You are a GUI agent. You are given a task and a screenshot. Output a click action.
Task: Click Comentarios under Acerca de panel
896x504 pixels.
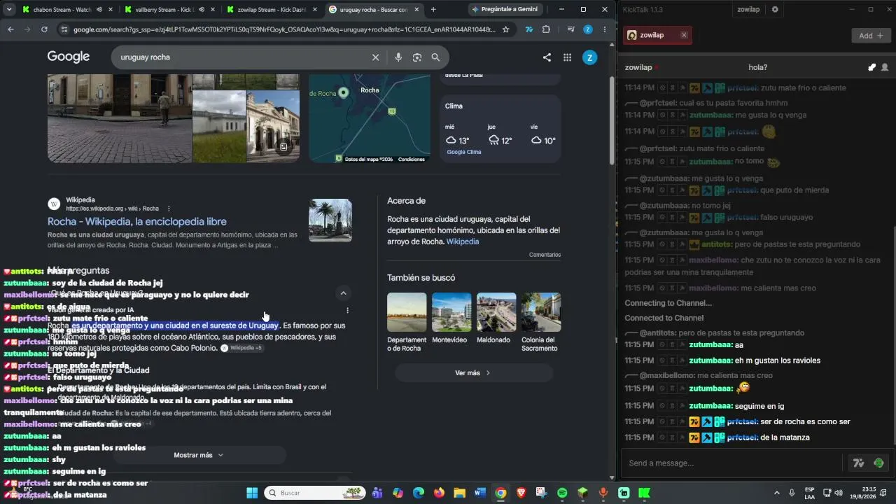[x=545, y=255]
